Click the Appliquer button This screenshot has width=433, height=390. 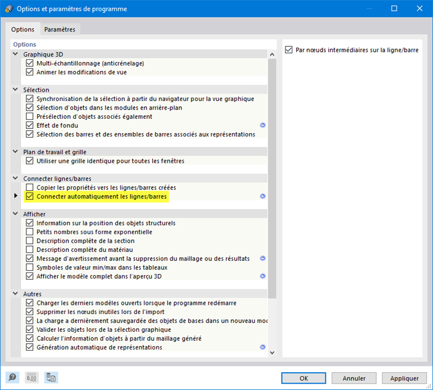[x=405, y=378]
